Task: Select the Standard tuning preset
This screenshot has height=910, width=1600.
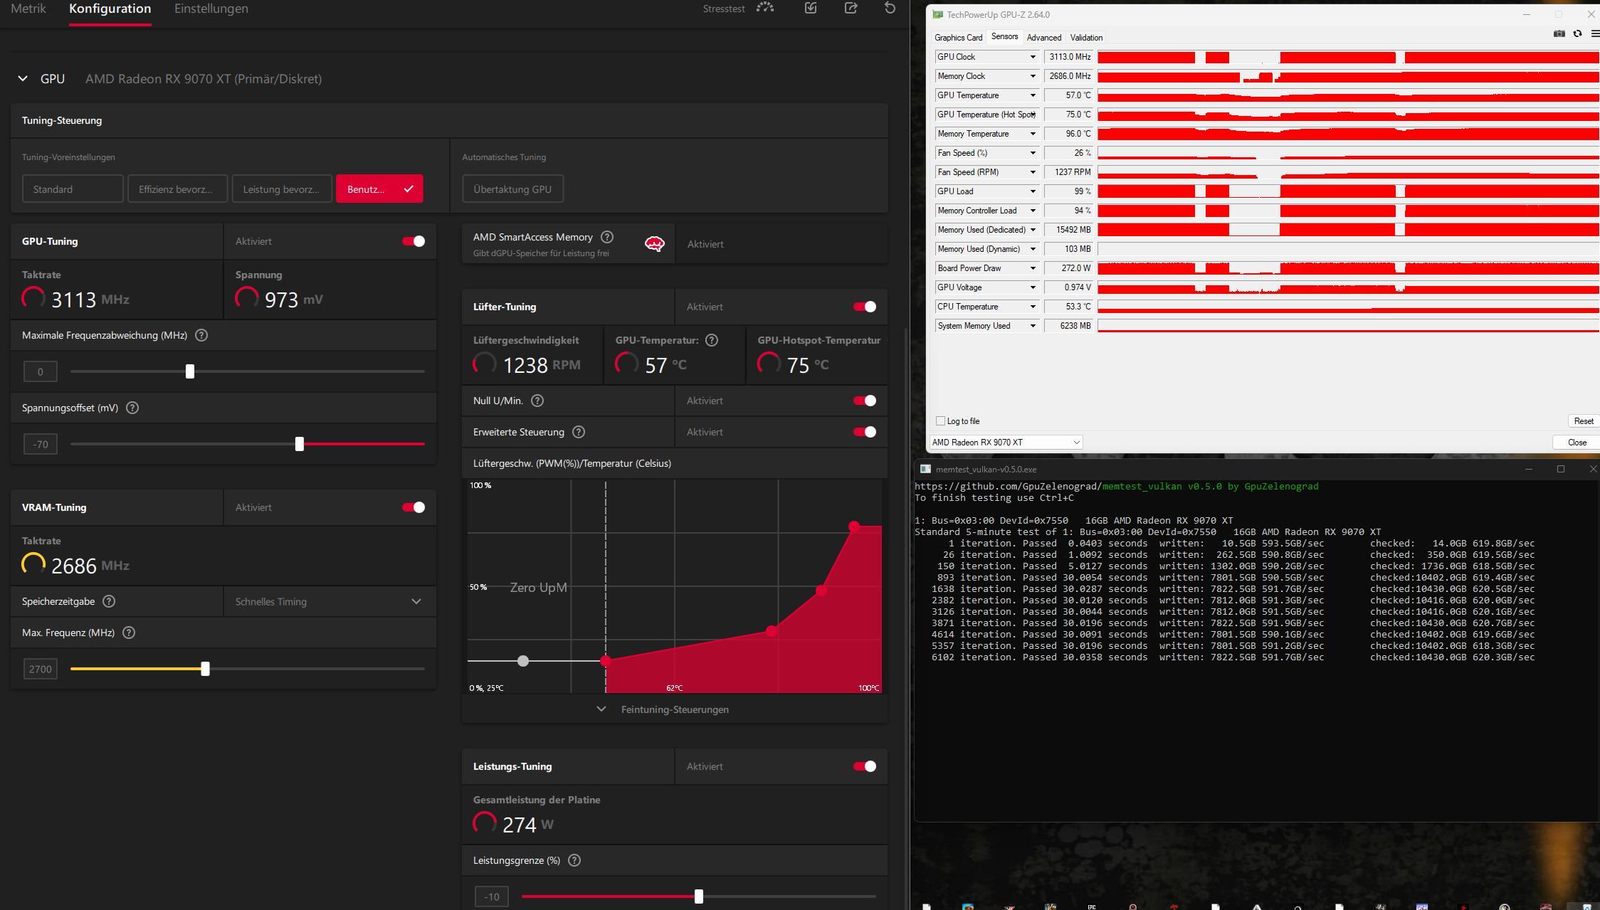Action: (x=73, y=189)
